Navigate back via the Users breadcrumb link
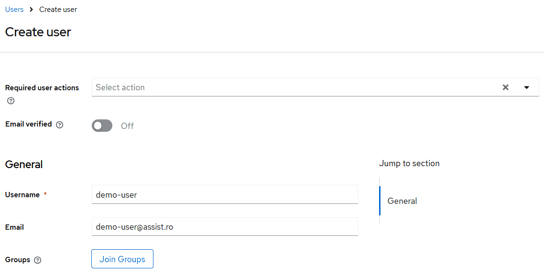 14,9
